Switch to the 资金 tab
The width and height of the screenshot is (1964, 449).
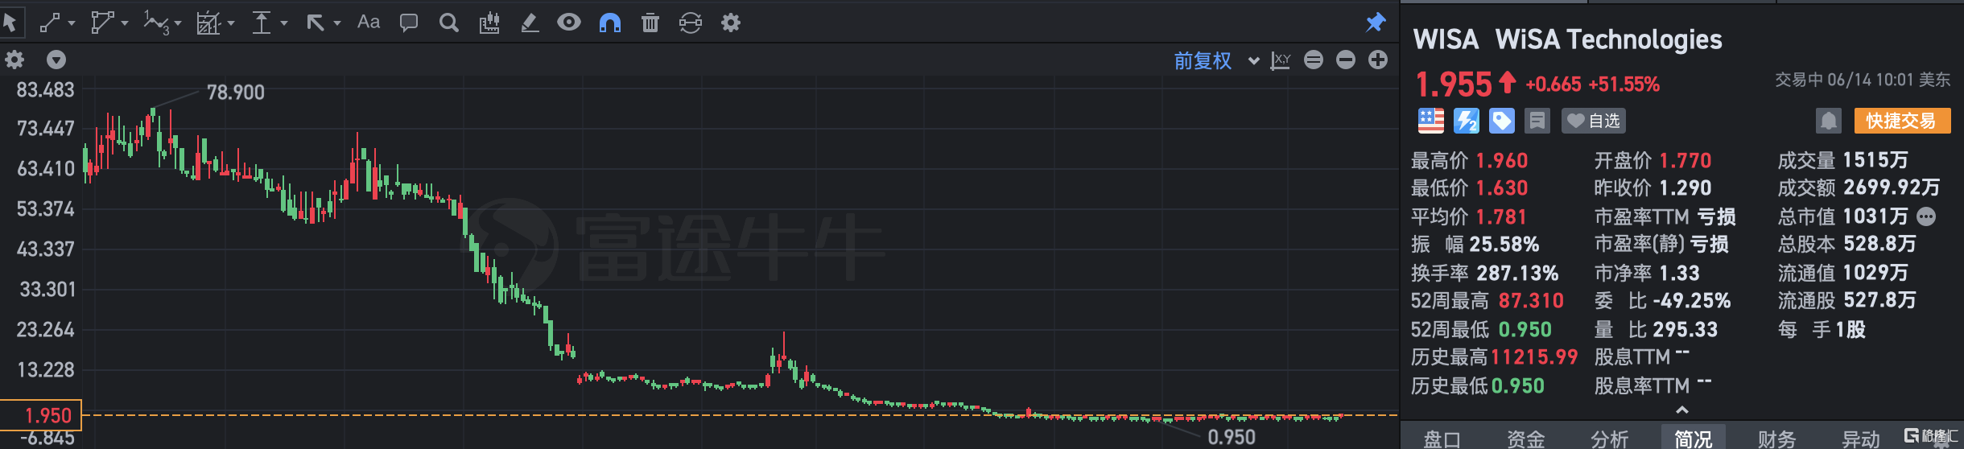[x=1526, y=439]
